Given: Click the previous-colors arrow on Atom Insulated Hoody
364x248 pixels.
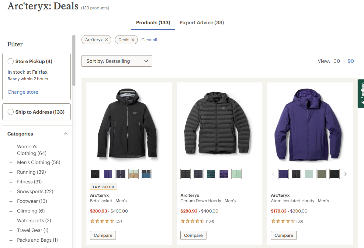Looking at the screenshot, I should tap(273, 174).
